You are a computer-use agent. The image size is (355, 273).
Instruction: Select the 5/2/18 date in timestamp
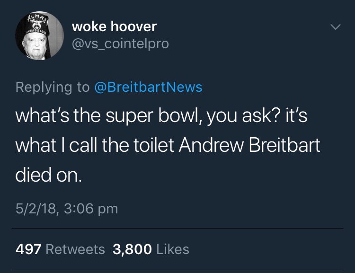pos(36,209)
